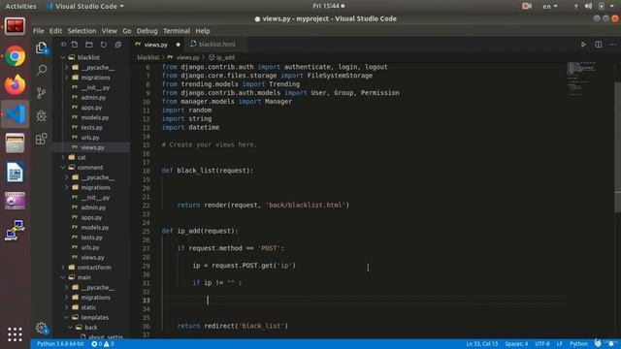This screenshot has height=349, width=621.
Task: Open the Search view in activity bar
Action: coord(41,71)
